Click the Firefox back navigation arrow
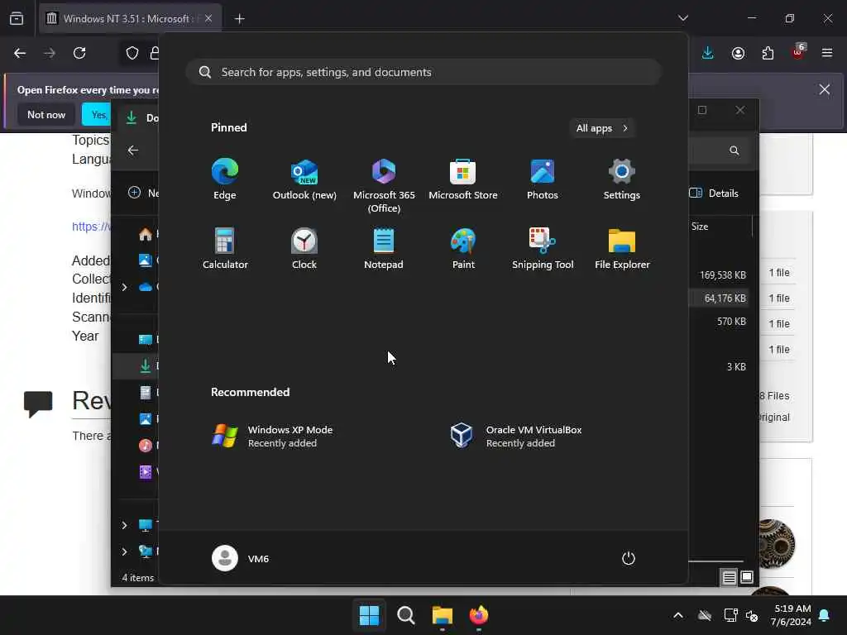 coord(20,53)
